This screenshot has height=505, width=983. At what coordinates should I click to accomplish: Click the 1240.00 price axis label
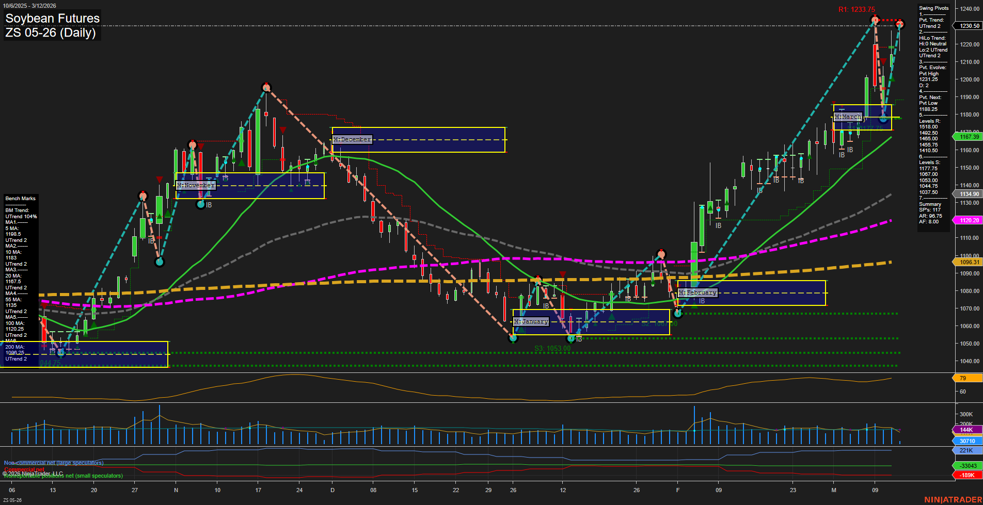(969, 9)
